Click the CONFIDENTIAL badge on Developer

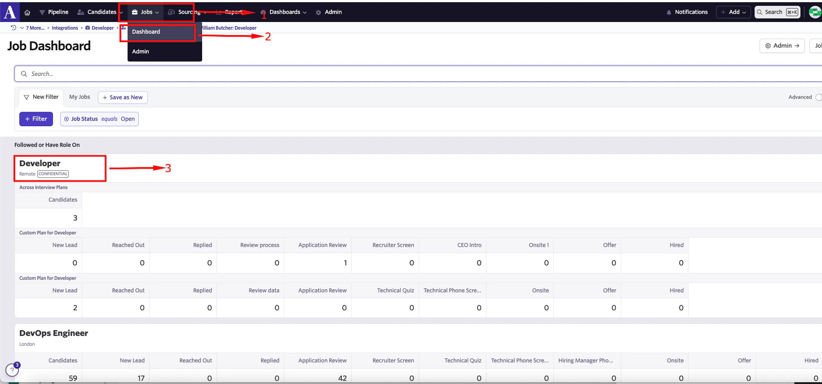pyautogui.click(x=53, y=174)
